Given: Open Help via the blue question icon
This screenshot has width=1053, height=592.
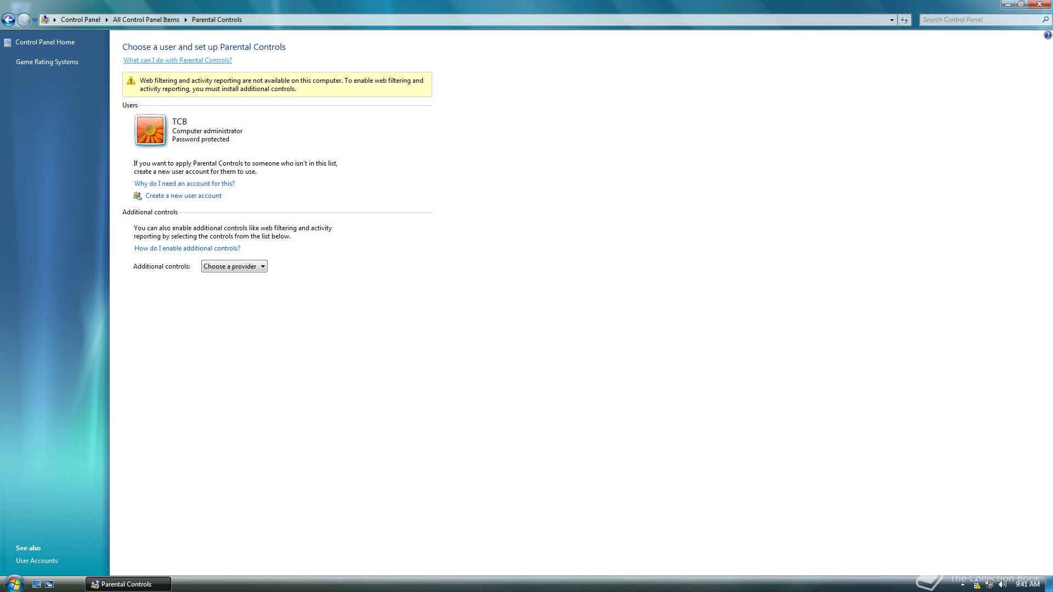Looking at the screenshot, I should 1048,36.
